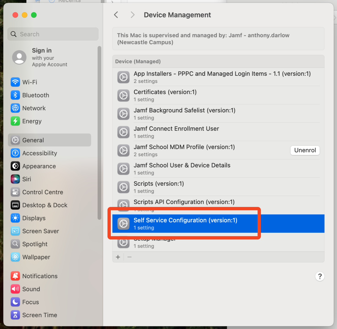Screen dimensions: 337x329
Task: Click the Control Centre icon
Action: pos(15,192)
